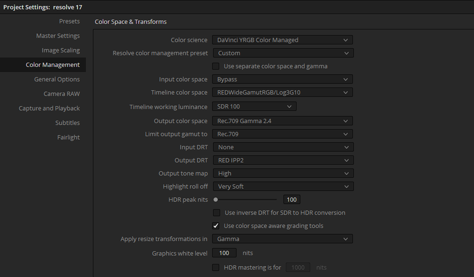Click the HDR peak nits value field
This screenshot has width=474, height=277.
292,199
